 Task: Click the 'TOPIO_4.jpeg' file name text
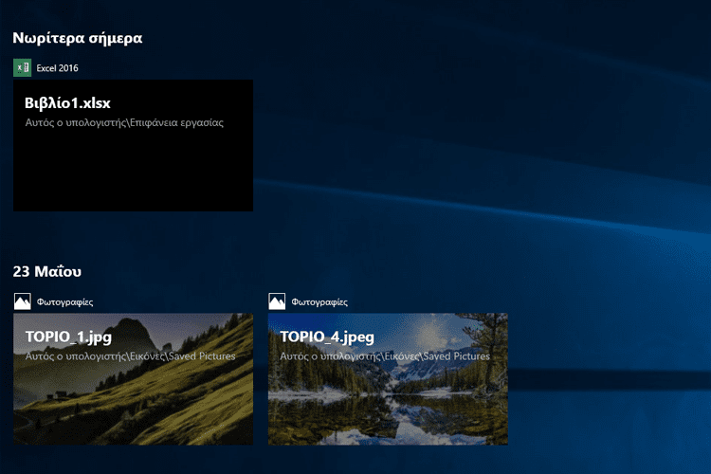coord(327,337)
